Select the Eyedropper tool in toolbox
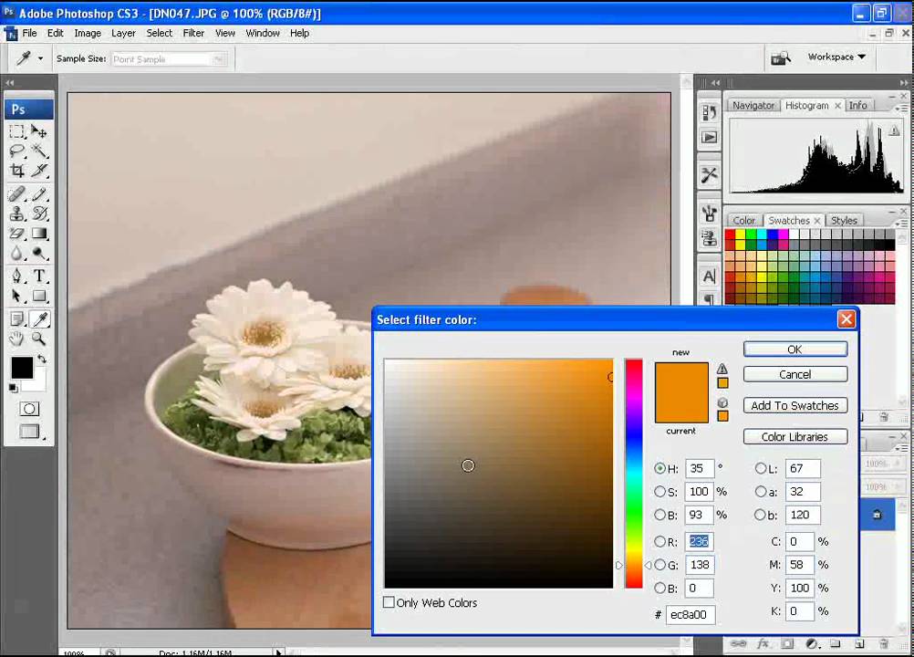This screenshot has width=914, height=657. 39,318
